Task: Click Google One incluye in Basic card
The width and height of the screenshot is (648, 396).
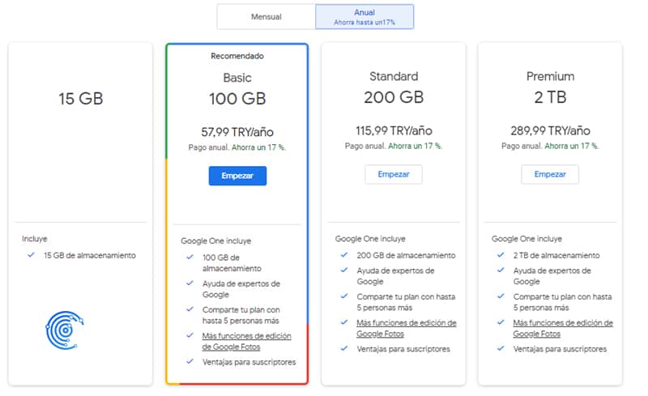Action: click(215, 241)
